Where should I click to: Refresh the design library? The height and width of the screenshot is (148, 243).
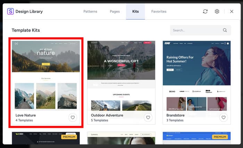205,11
